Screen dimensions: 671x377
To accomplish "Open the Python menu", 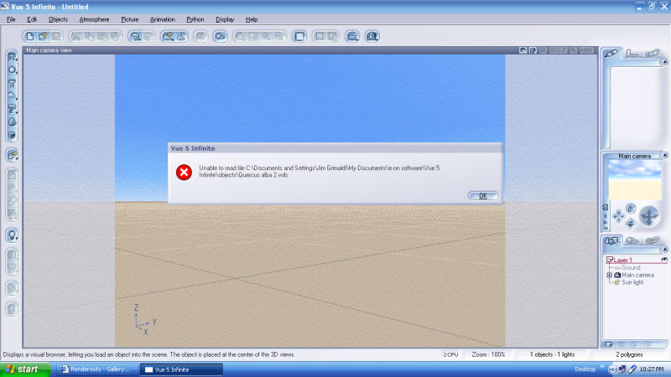I will click(195, 19).
